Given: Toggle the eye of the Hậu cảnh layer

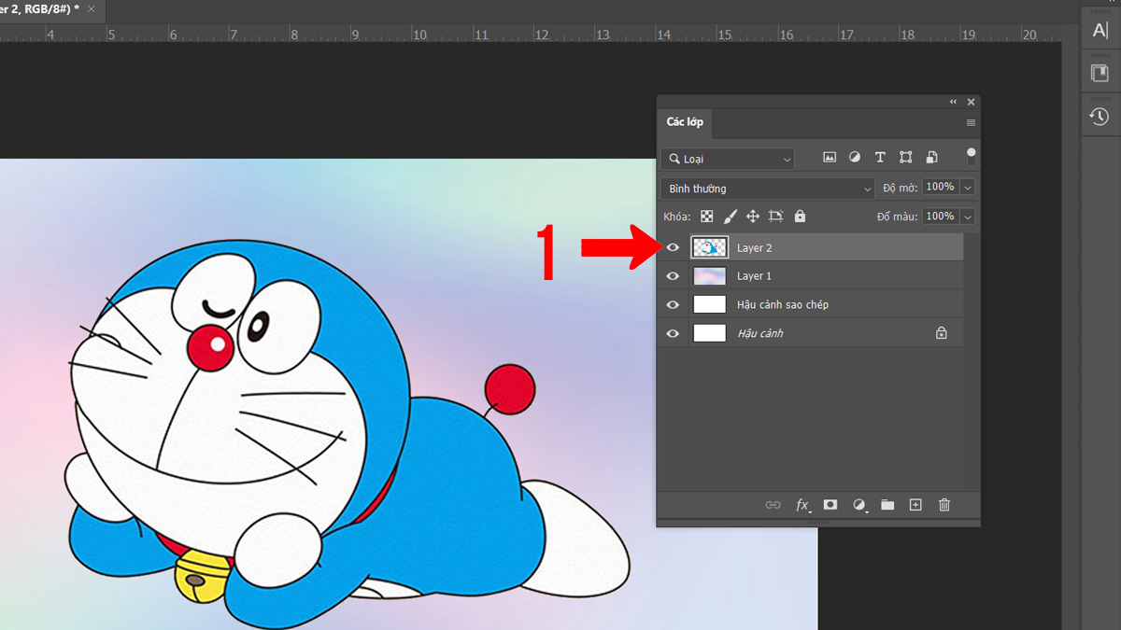Looking at the screenshot, I should [673, 333].
